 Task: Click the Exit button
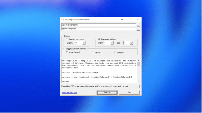(x=129, y=93)
